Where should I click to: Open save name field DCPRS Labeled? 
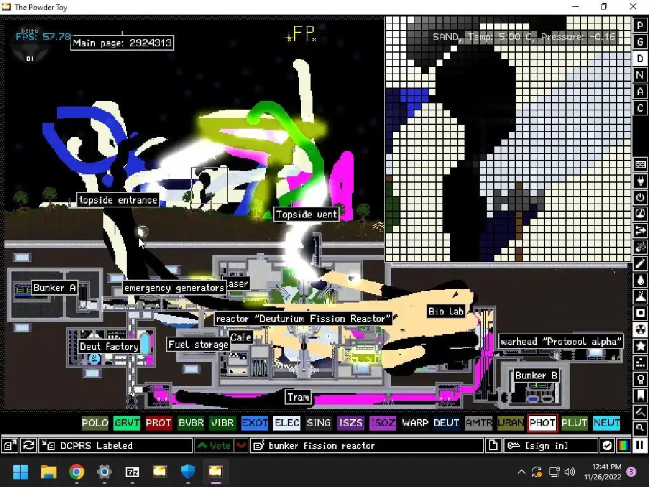116,446
